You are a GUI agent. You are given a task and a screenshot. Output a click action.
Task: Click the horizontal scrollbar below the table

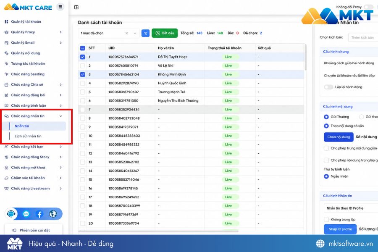tap(158, 231)
